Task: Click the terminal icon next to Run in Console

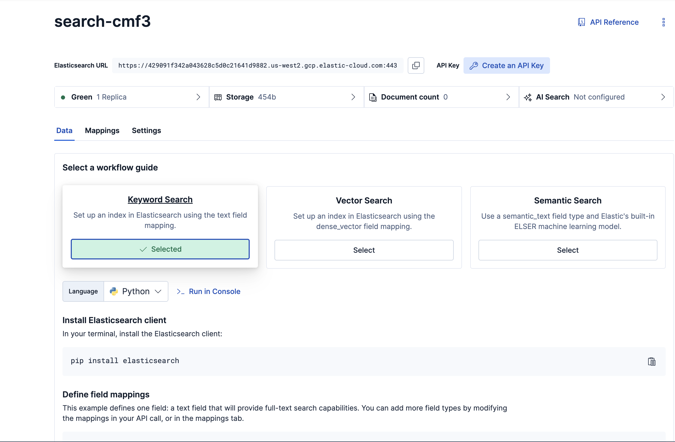Action: point(180,291)
